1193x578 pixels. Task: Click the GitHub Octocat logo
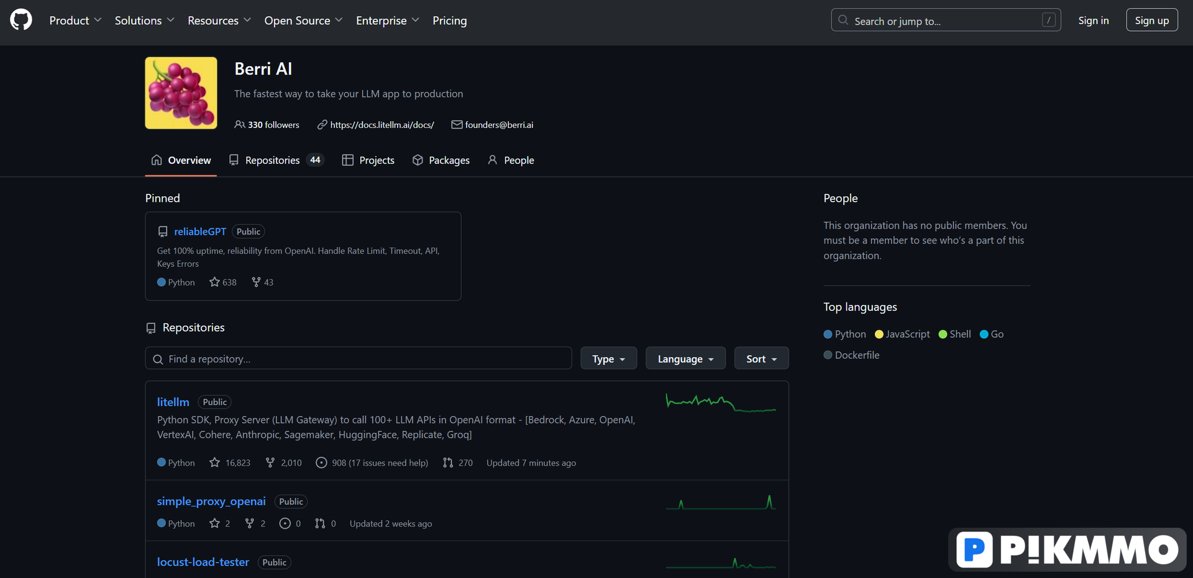[21, 20]
